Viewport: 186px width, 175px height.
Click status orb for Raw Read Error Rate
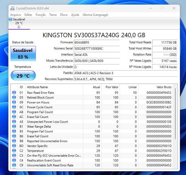tap(14, 92)
